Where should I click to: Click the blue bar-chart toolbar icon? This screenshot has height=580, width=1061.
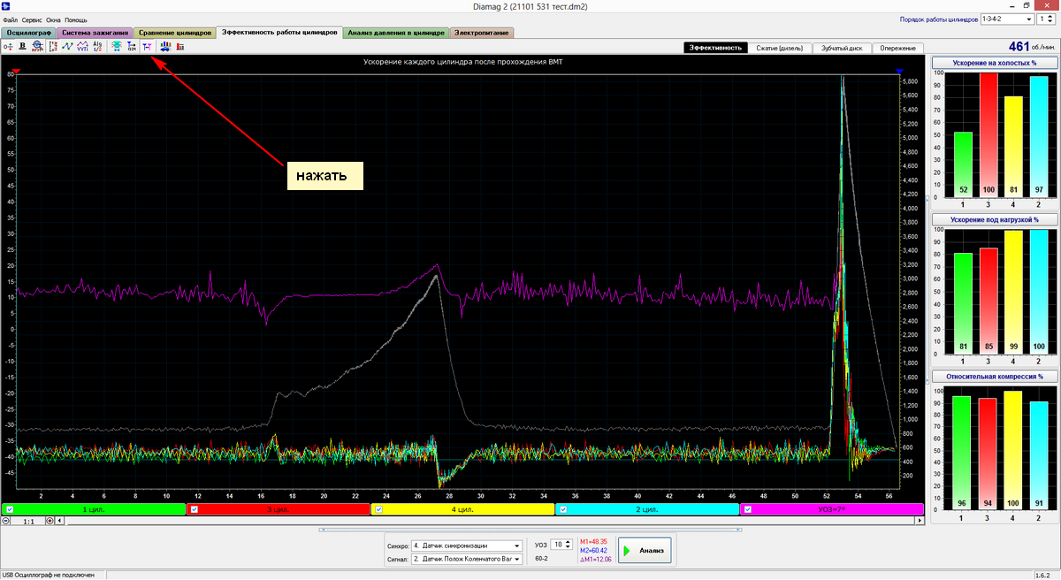(x=165, y=46)
